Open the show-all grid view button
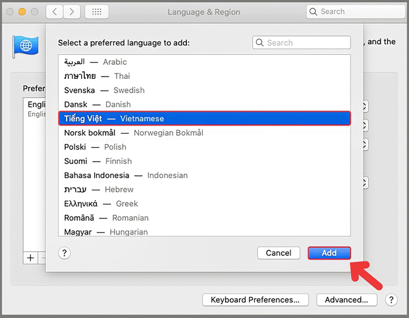 [96, 12]
